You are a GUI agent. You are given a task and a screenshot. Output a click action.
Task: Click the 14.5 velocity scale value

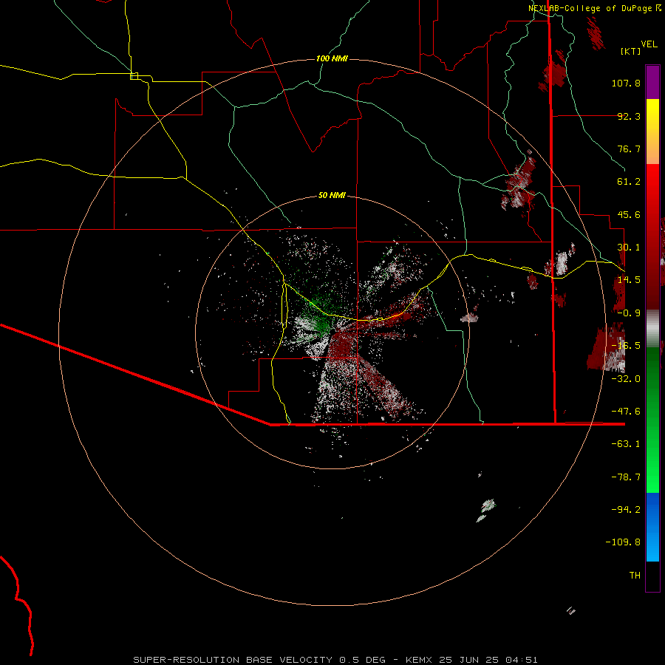click(629, 280)
